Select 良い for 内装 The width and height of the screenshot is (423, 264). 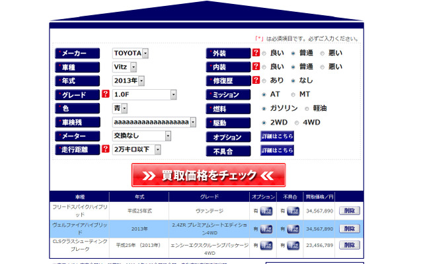click(264, 67)
